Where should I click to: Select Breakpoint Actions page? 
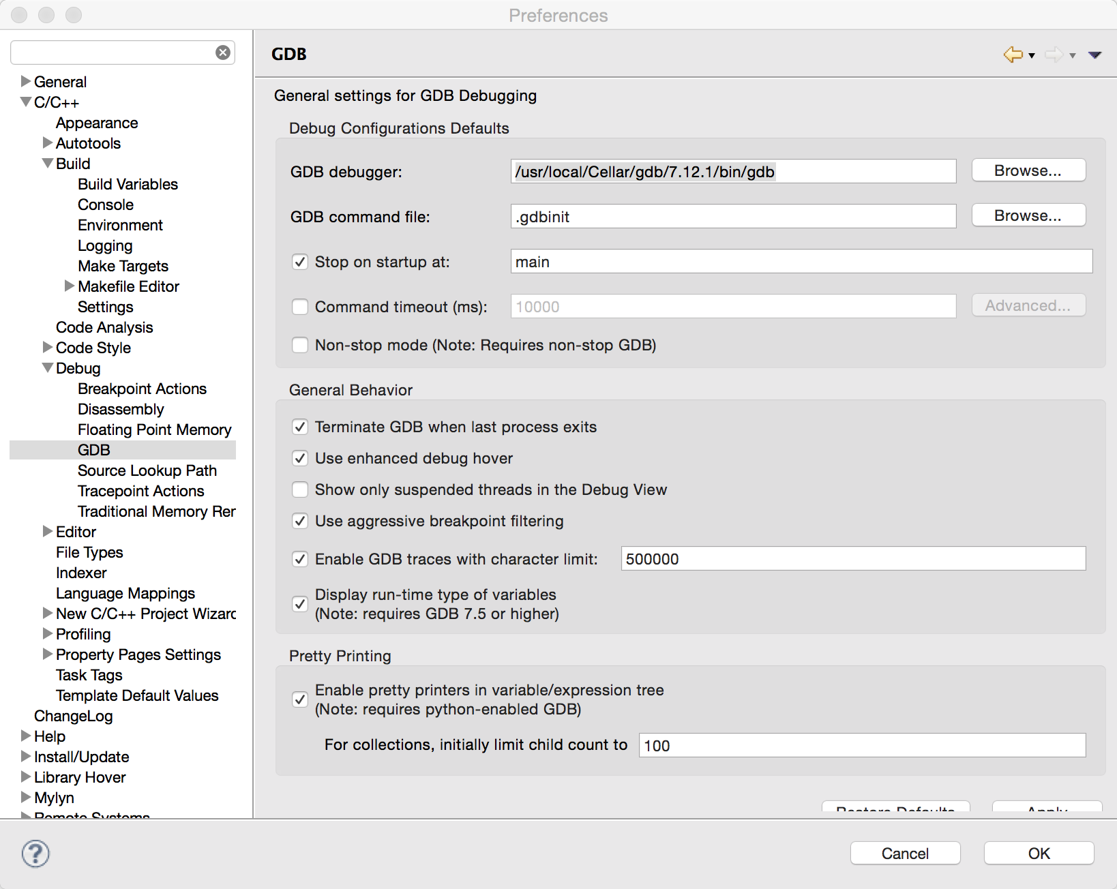[x=142, y=389]
